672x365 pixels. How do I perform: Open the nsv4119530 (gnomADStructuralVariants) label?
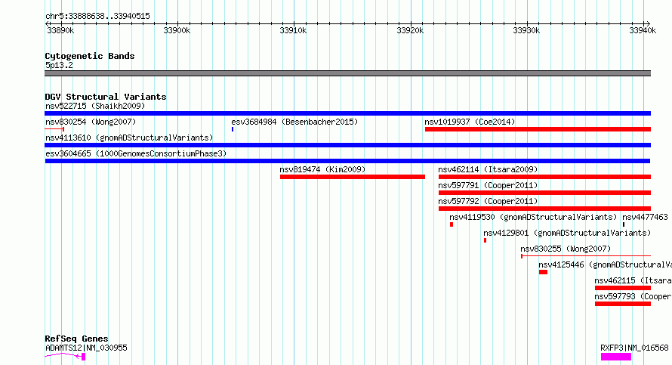[533, 217]
